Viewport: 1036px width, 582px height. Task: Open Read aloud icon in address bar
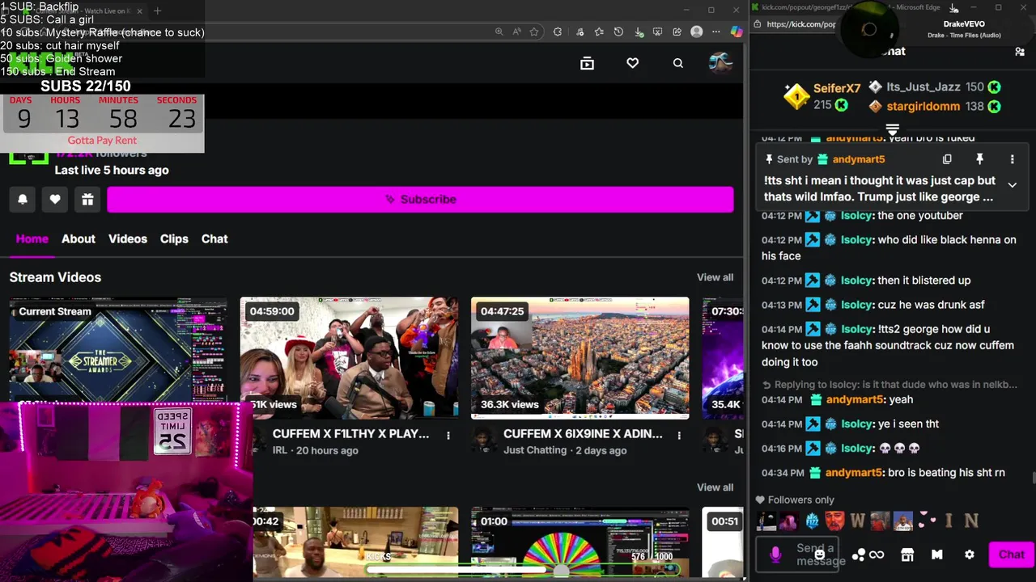(516, 32)
